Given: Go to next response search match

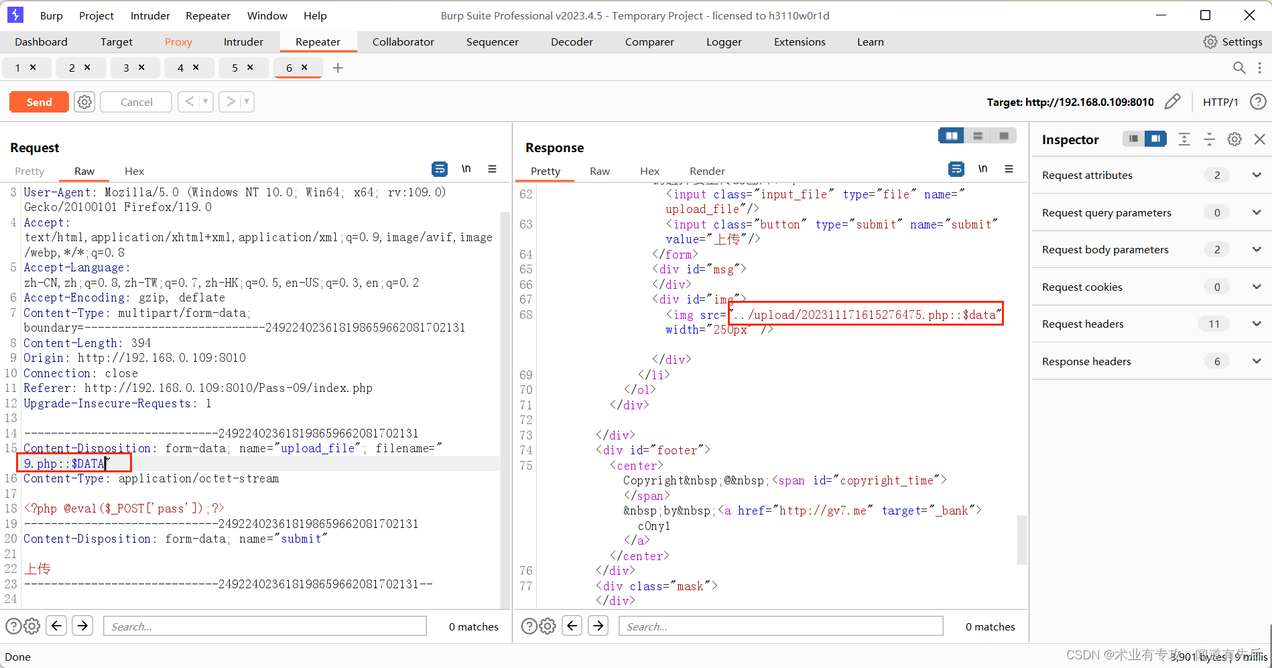Looking at the screenshot, I should (598, 626).
